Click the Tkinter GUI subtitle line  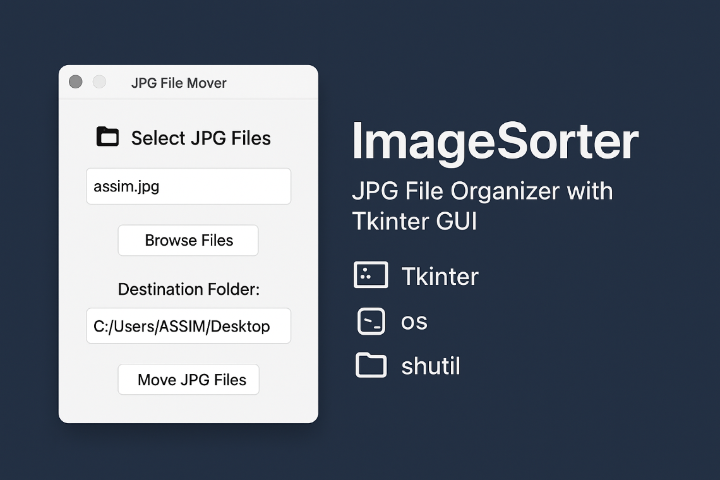pyautogui.click(x=415, y=221)
